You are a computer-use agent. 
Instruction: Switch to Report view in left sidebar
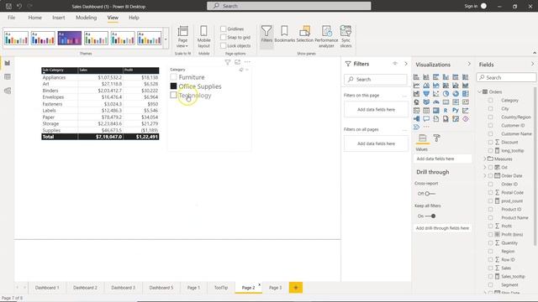coord(8,63)
